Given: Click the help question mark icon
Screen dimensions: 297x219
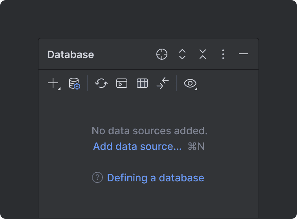Looking at the screenshot, I should tap(97, 177).
